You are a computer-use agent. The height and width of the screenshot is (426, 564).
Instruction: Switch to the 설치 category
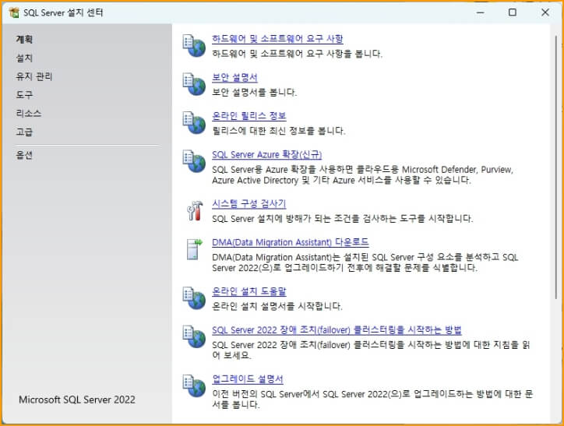click(x=24, y=58)
